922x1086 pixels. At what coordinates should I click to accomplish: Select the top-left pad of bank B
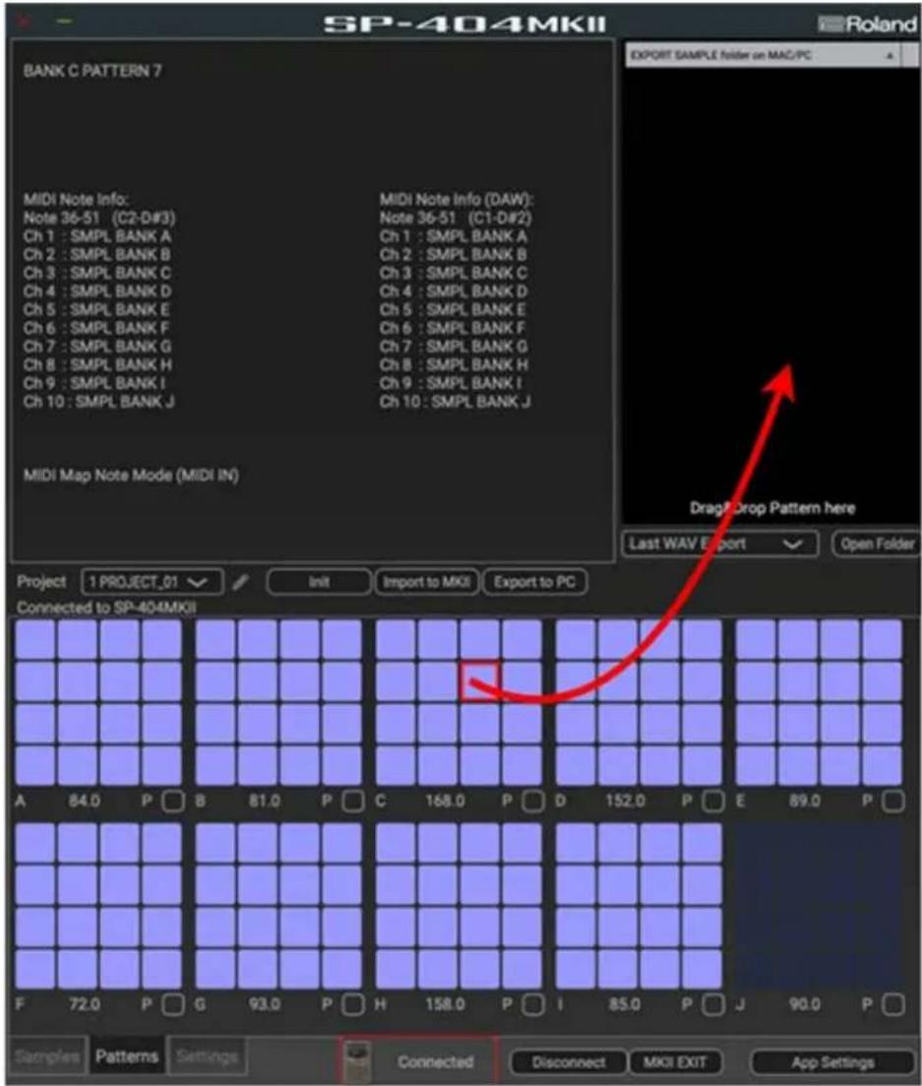click(215, 638)
